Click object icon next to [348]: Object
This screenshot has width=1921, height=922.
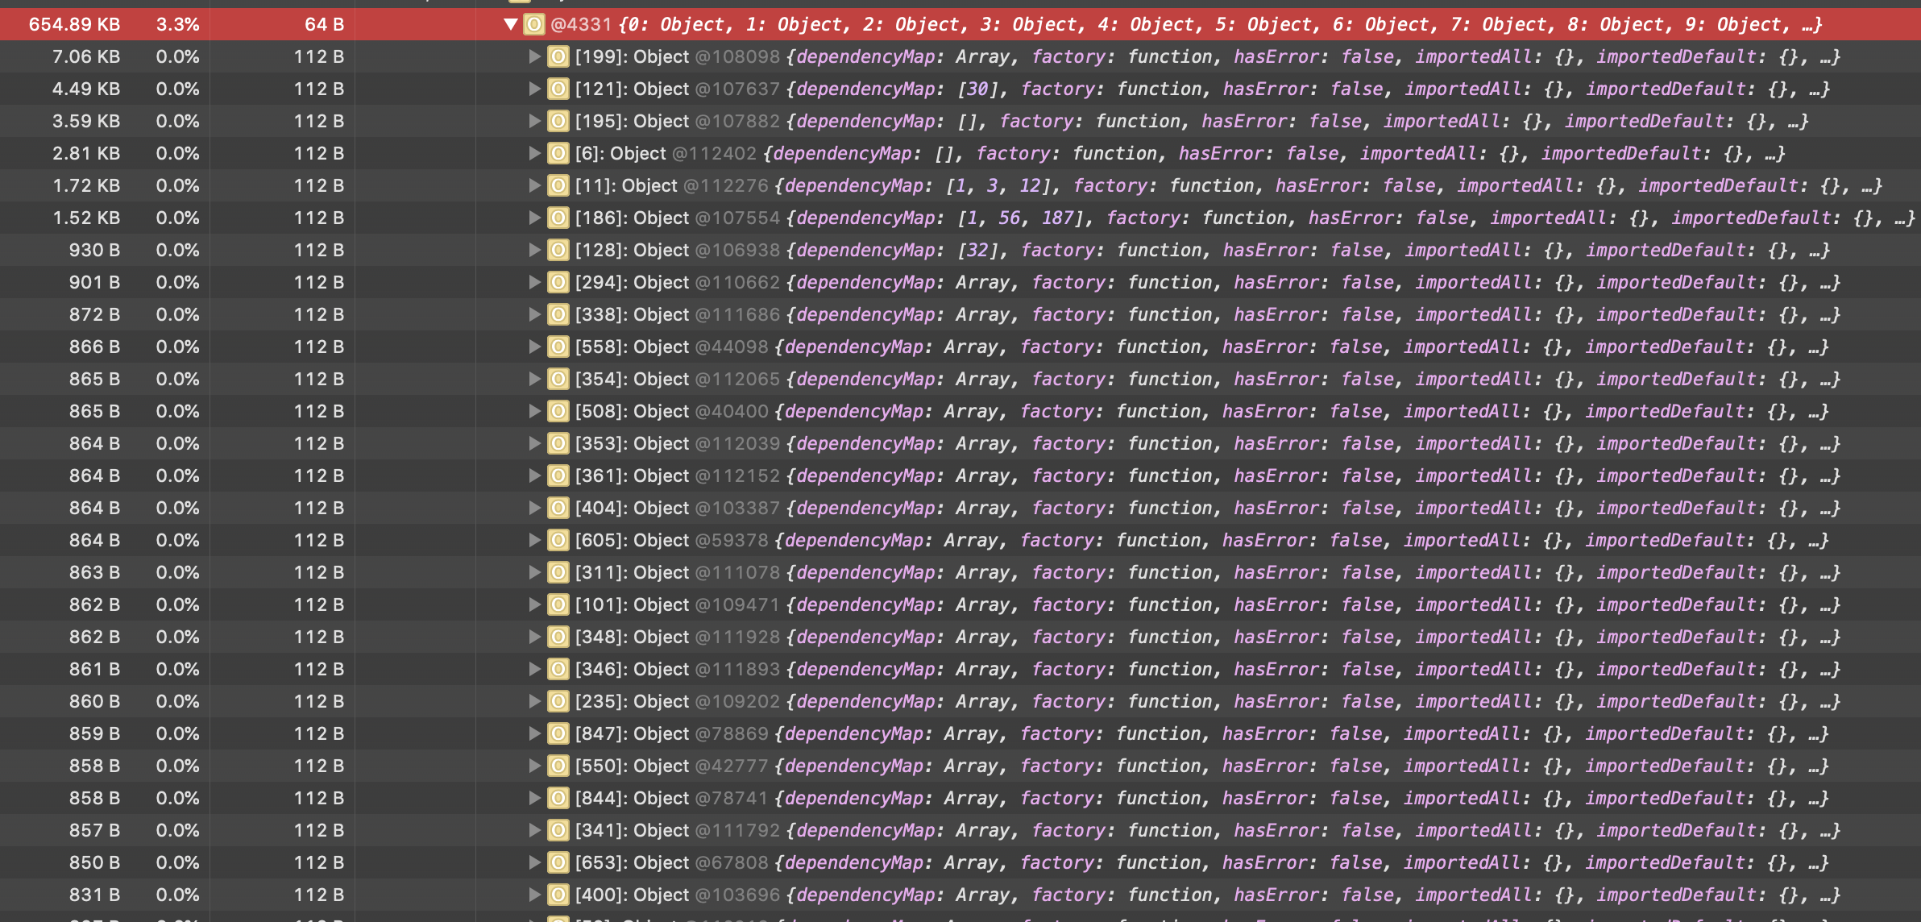[x=558, y=637]
